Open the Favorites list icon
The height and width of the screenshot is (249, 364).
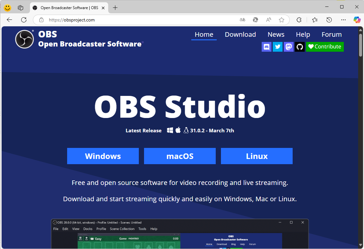[315, 20]
